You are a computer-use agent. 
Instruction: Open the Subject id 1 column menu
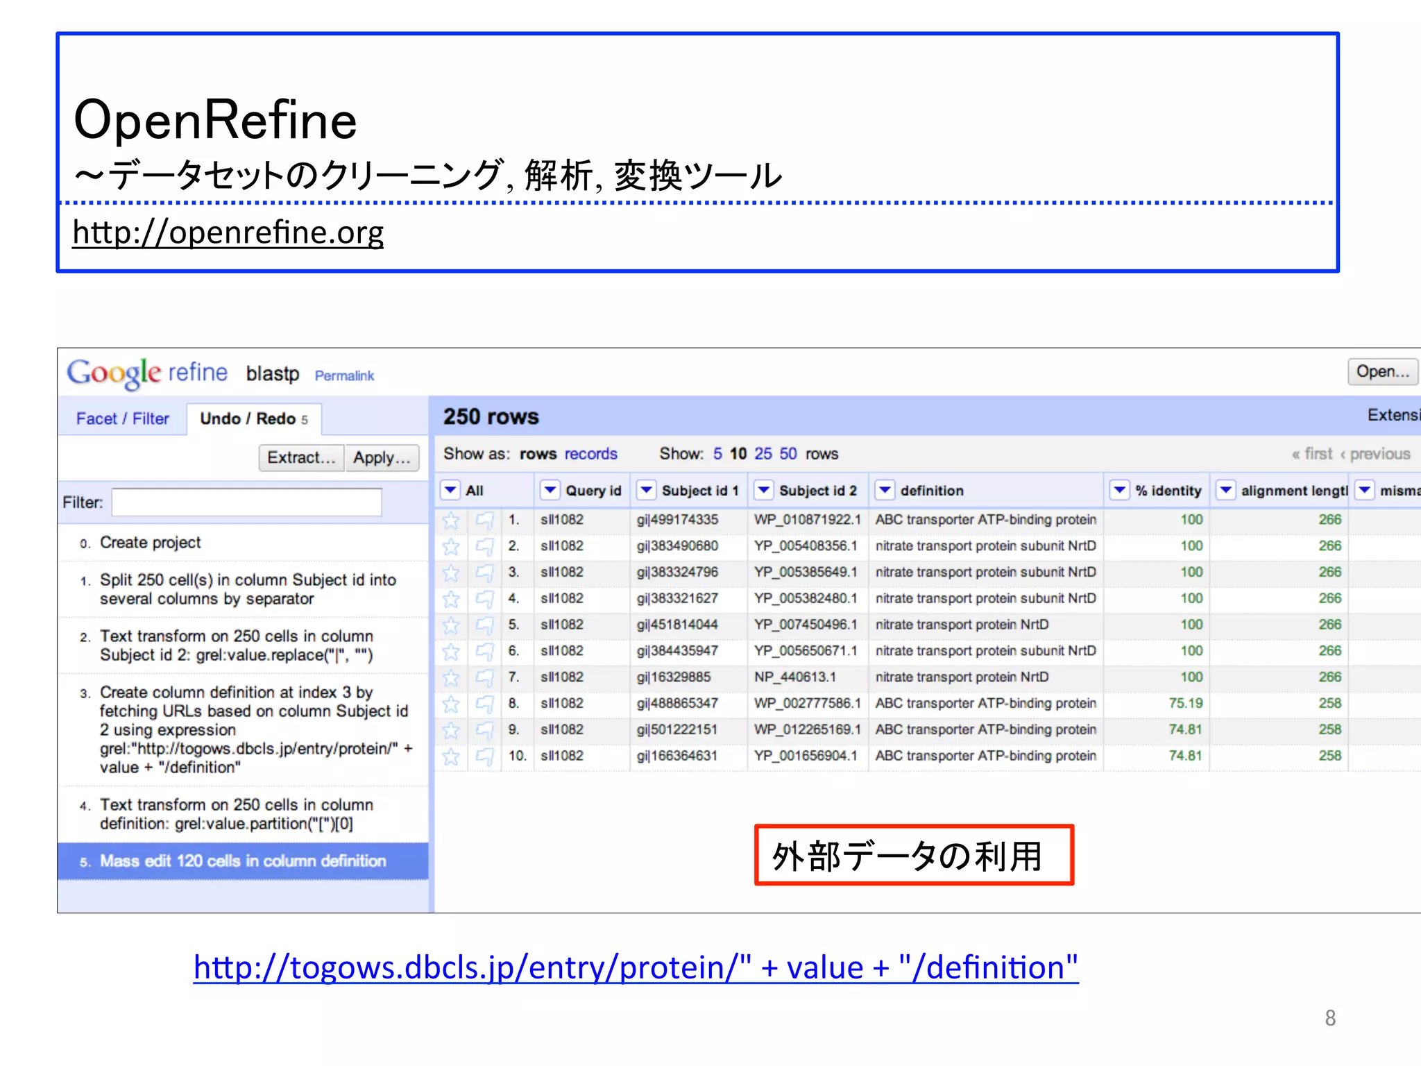point(646,490)
